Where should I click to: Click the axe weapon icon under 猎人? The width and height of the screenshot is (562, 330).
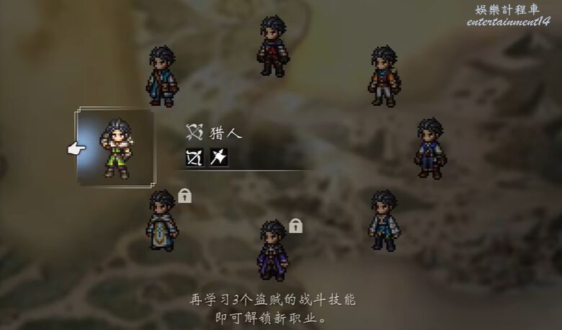pyautogui.click(x=218, y=157)
